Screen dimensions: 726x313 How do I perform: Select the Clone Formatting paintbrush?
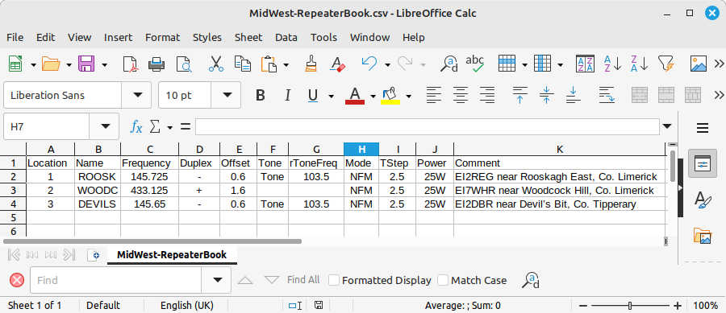311,64
